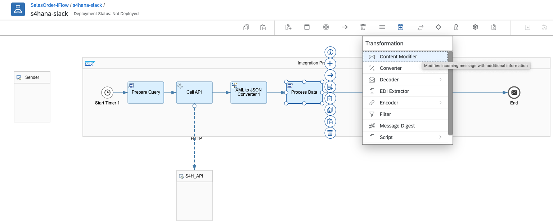553x224 pixels.
Task: Click the add-step document speed button
Action: click(x=330, y=87)
